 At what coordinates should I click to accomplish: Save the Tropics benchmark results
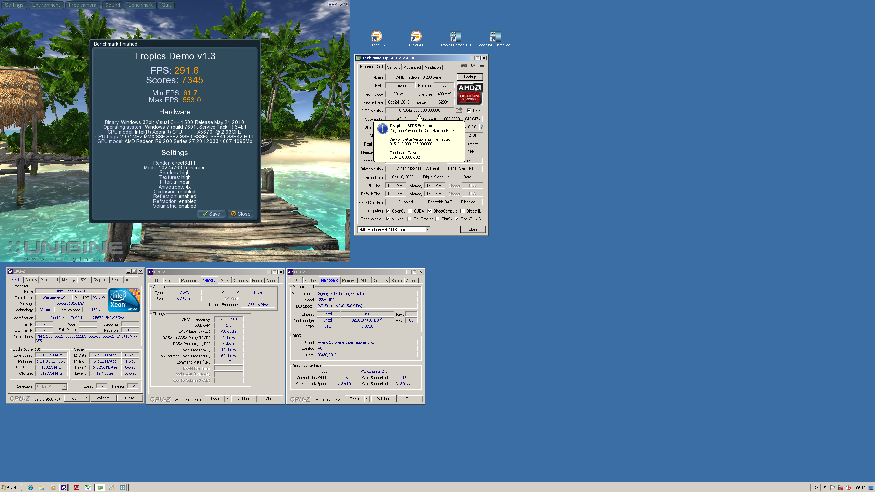click(x=211, y=214)
